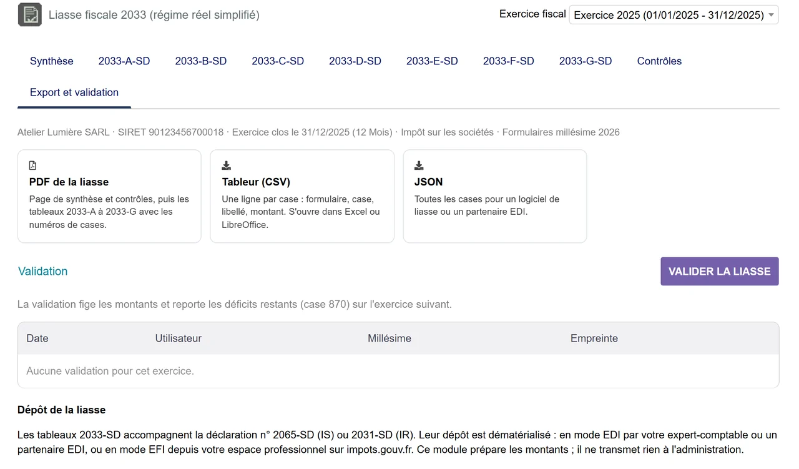Open the 2033-D-SD tab
Viewport: 799px width, 469px height.
(355, 61)
